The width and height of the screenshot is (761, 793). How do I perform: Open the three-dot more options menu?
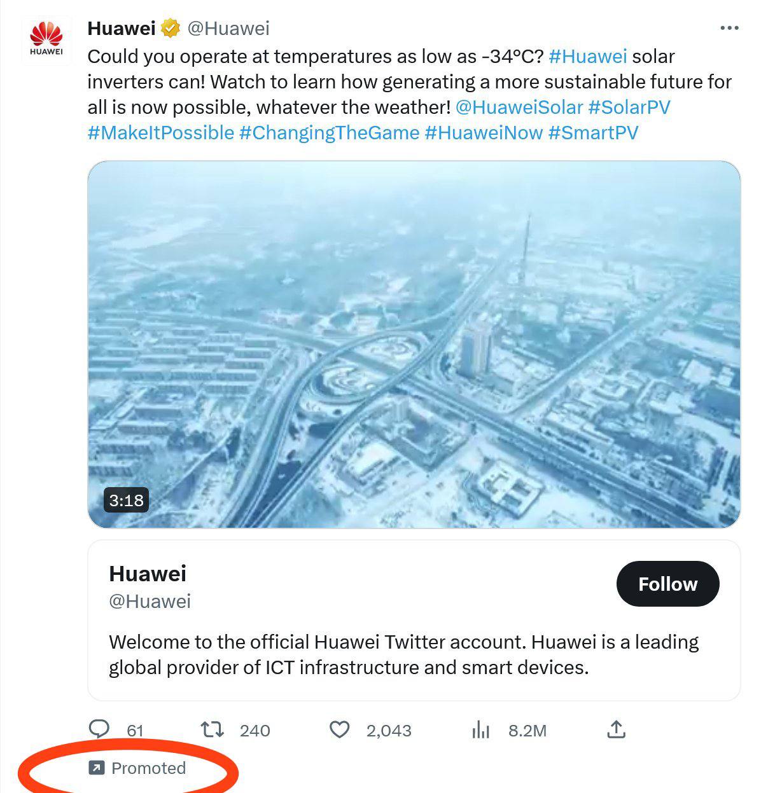pyautogui.click(x=729, y=29)
